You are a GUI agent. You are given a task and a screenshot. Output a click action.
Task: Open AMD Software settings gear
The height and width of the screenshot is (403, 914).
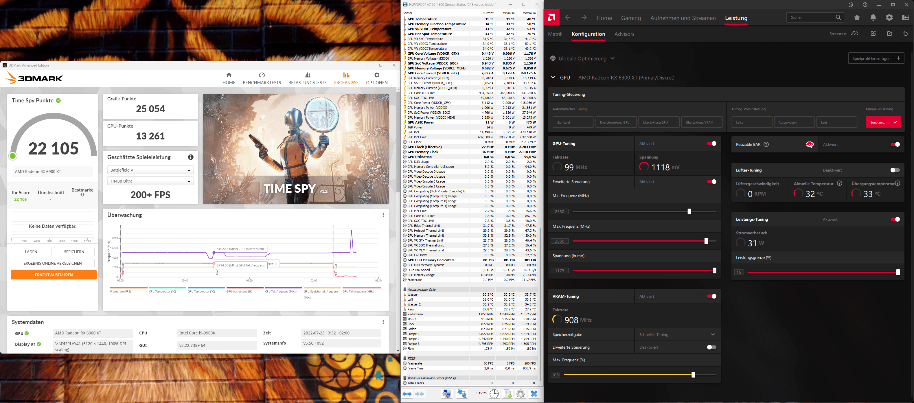889,17
